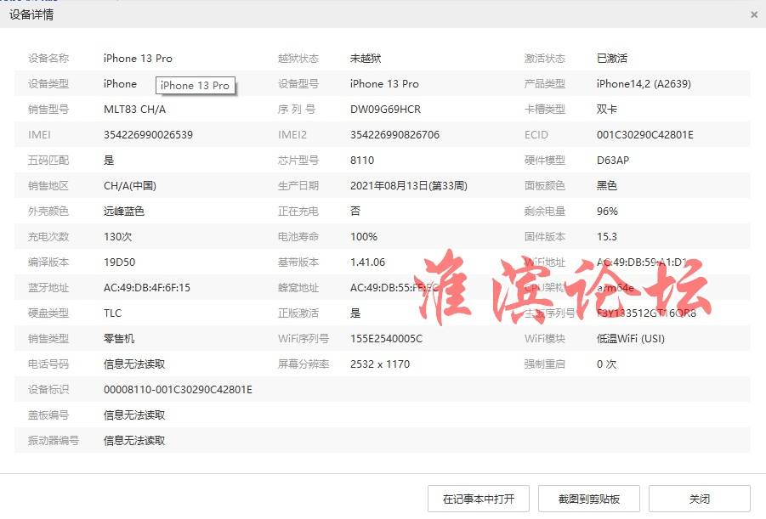Viewport: 766px width, 519px height.
Task: Click product type iPhone14,2 (A2639)
Action: [644, 83]
